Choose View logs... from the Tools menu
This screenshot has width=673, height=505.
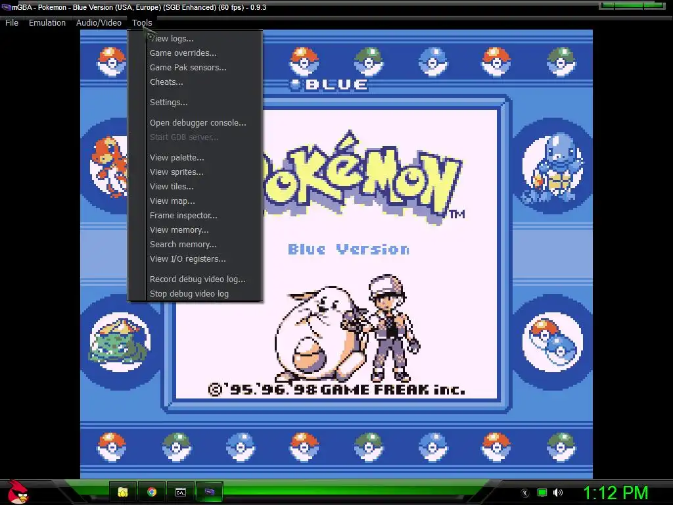(x=196, y=39)
